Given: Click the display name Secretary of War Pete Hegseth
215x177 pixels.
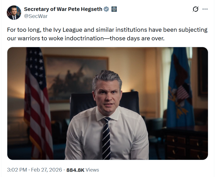Looking at the screenshot, I should tap(63, 9).
